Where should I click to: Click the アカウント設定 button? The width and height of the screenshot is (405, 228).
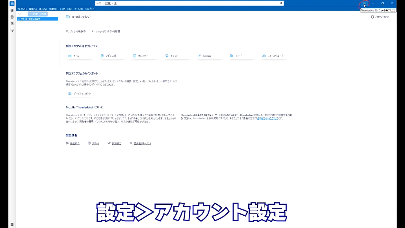click(380, 17)
